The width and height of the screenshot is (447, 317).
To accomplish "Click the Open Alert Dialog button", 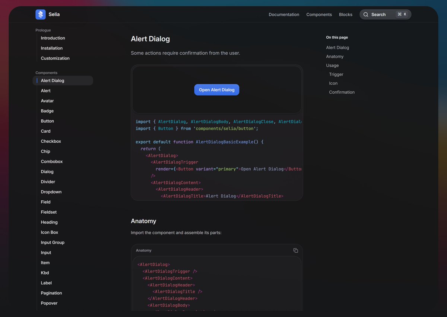I will [217, 90].
